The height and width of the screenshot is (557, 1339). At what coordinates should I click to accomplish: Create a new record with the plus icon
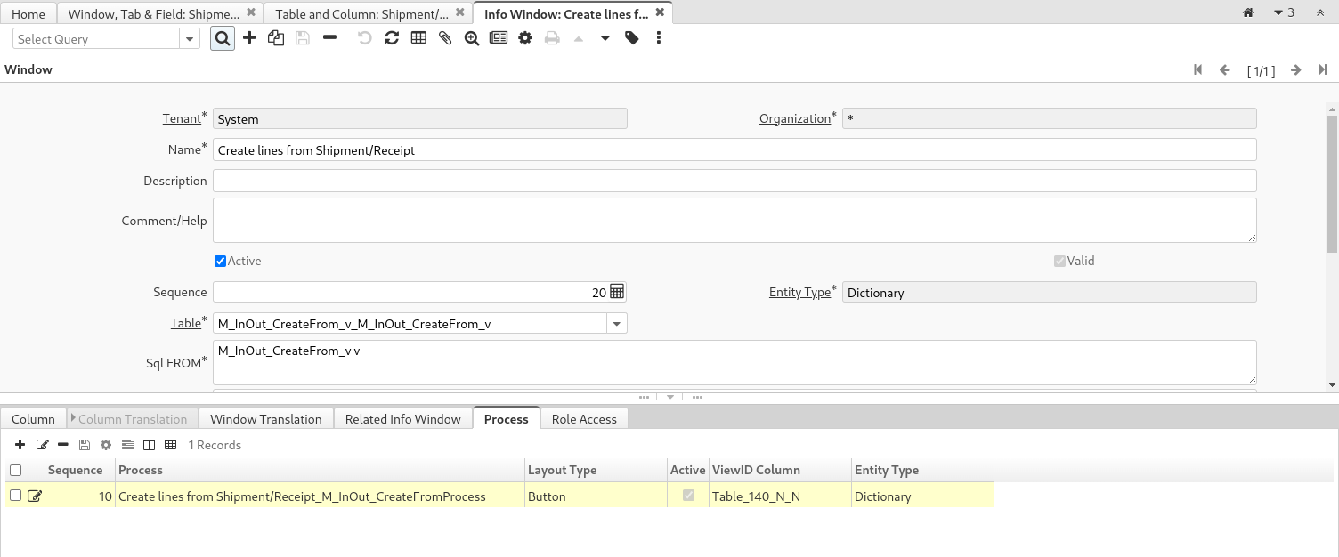coord(249,37)
